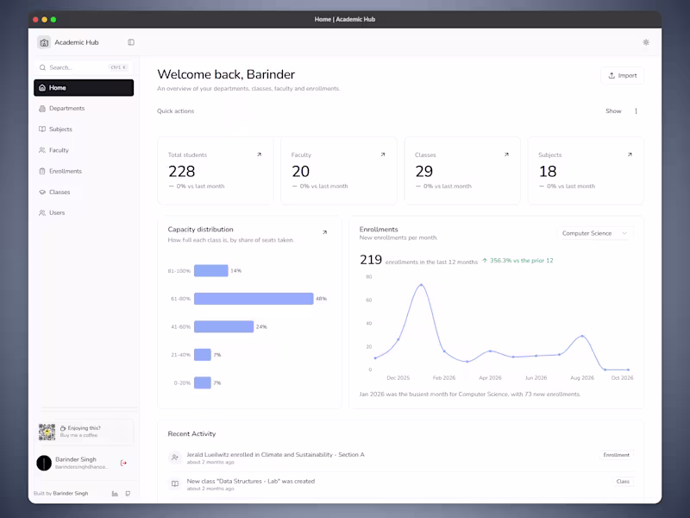Open Capacity distribution arrow link
The width and height of the screenshot is (690, 518).
point(325,232)
